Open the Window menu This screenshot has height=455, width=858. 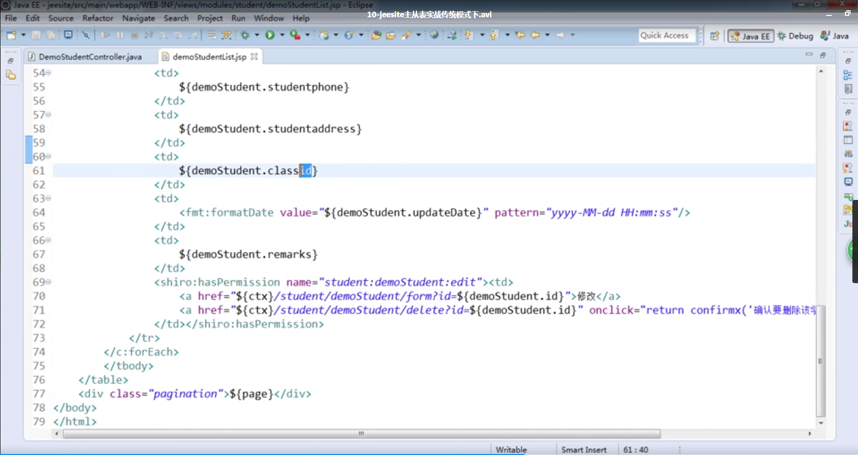click(269, 18)
